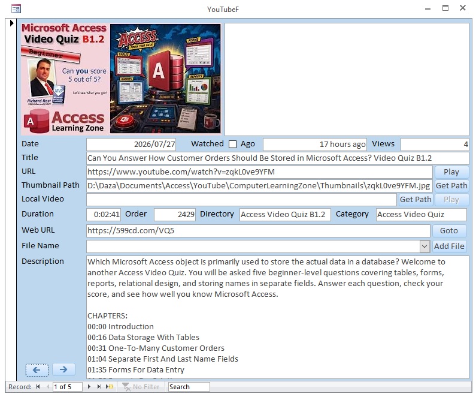
Task: Click the Views field
Action: click(435, 145)
